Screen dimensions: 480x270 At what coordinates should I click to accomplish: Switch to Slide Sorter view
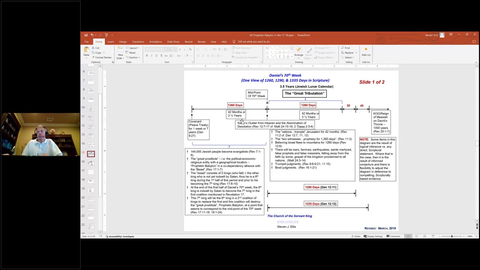point(417,236)
